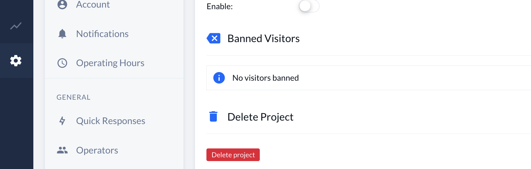Click the Notifications bell icon
The height and width of the screenshot is (169, 531).
[62, 34]
